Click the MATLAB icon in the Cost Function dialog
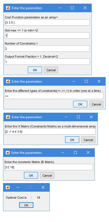109x222 pixels. [x=8, y=8]
